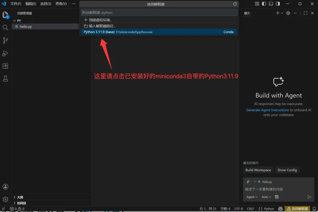Maximize the chat panel

305,13
